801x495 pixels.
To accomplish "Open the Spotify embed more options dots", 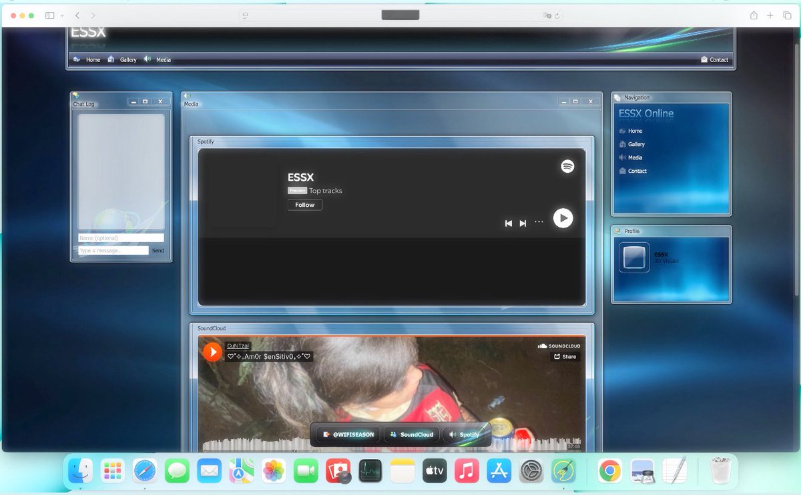I will (539, 222).
